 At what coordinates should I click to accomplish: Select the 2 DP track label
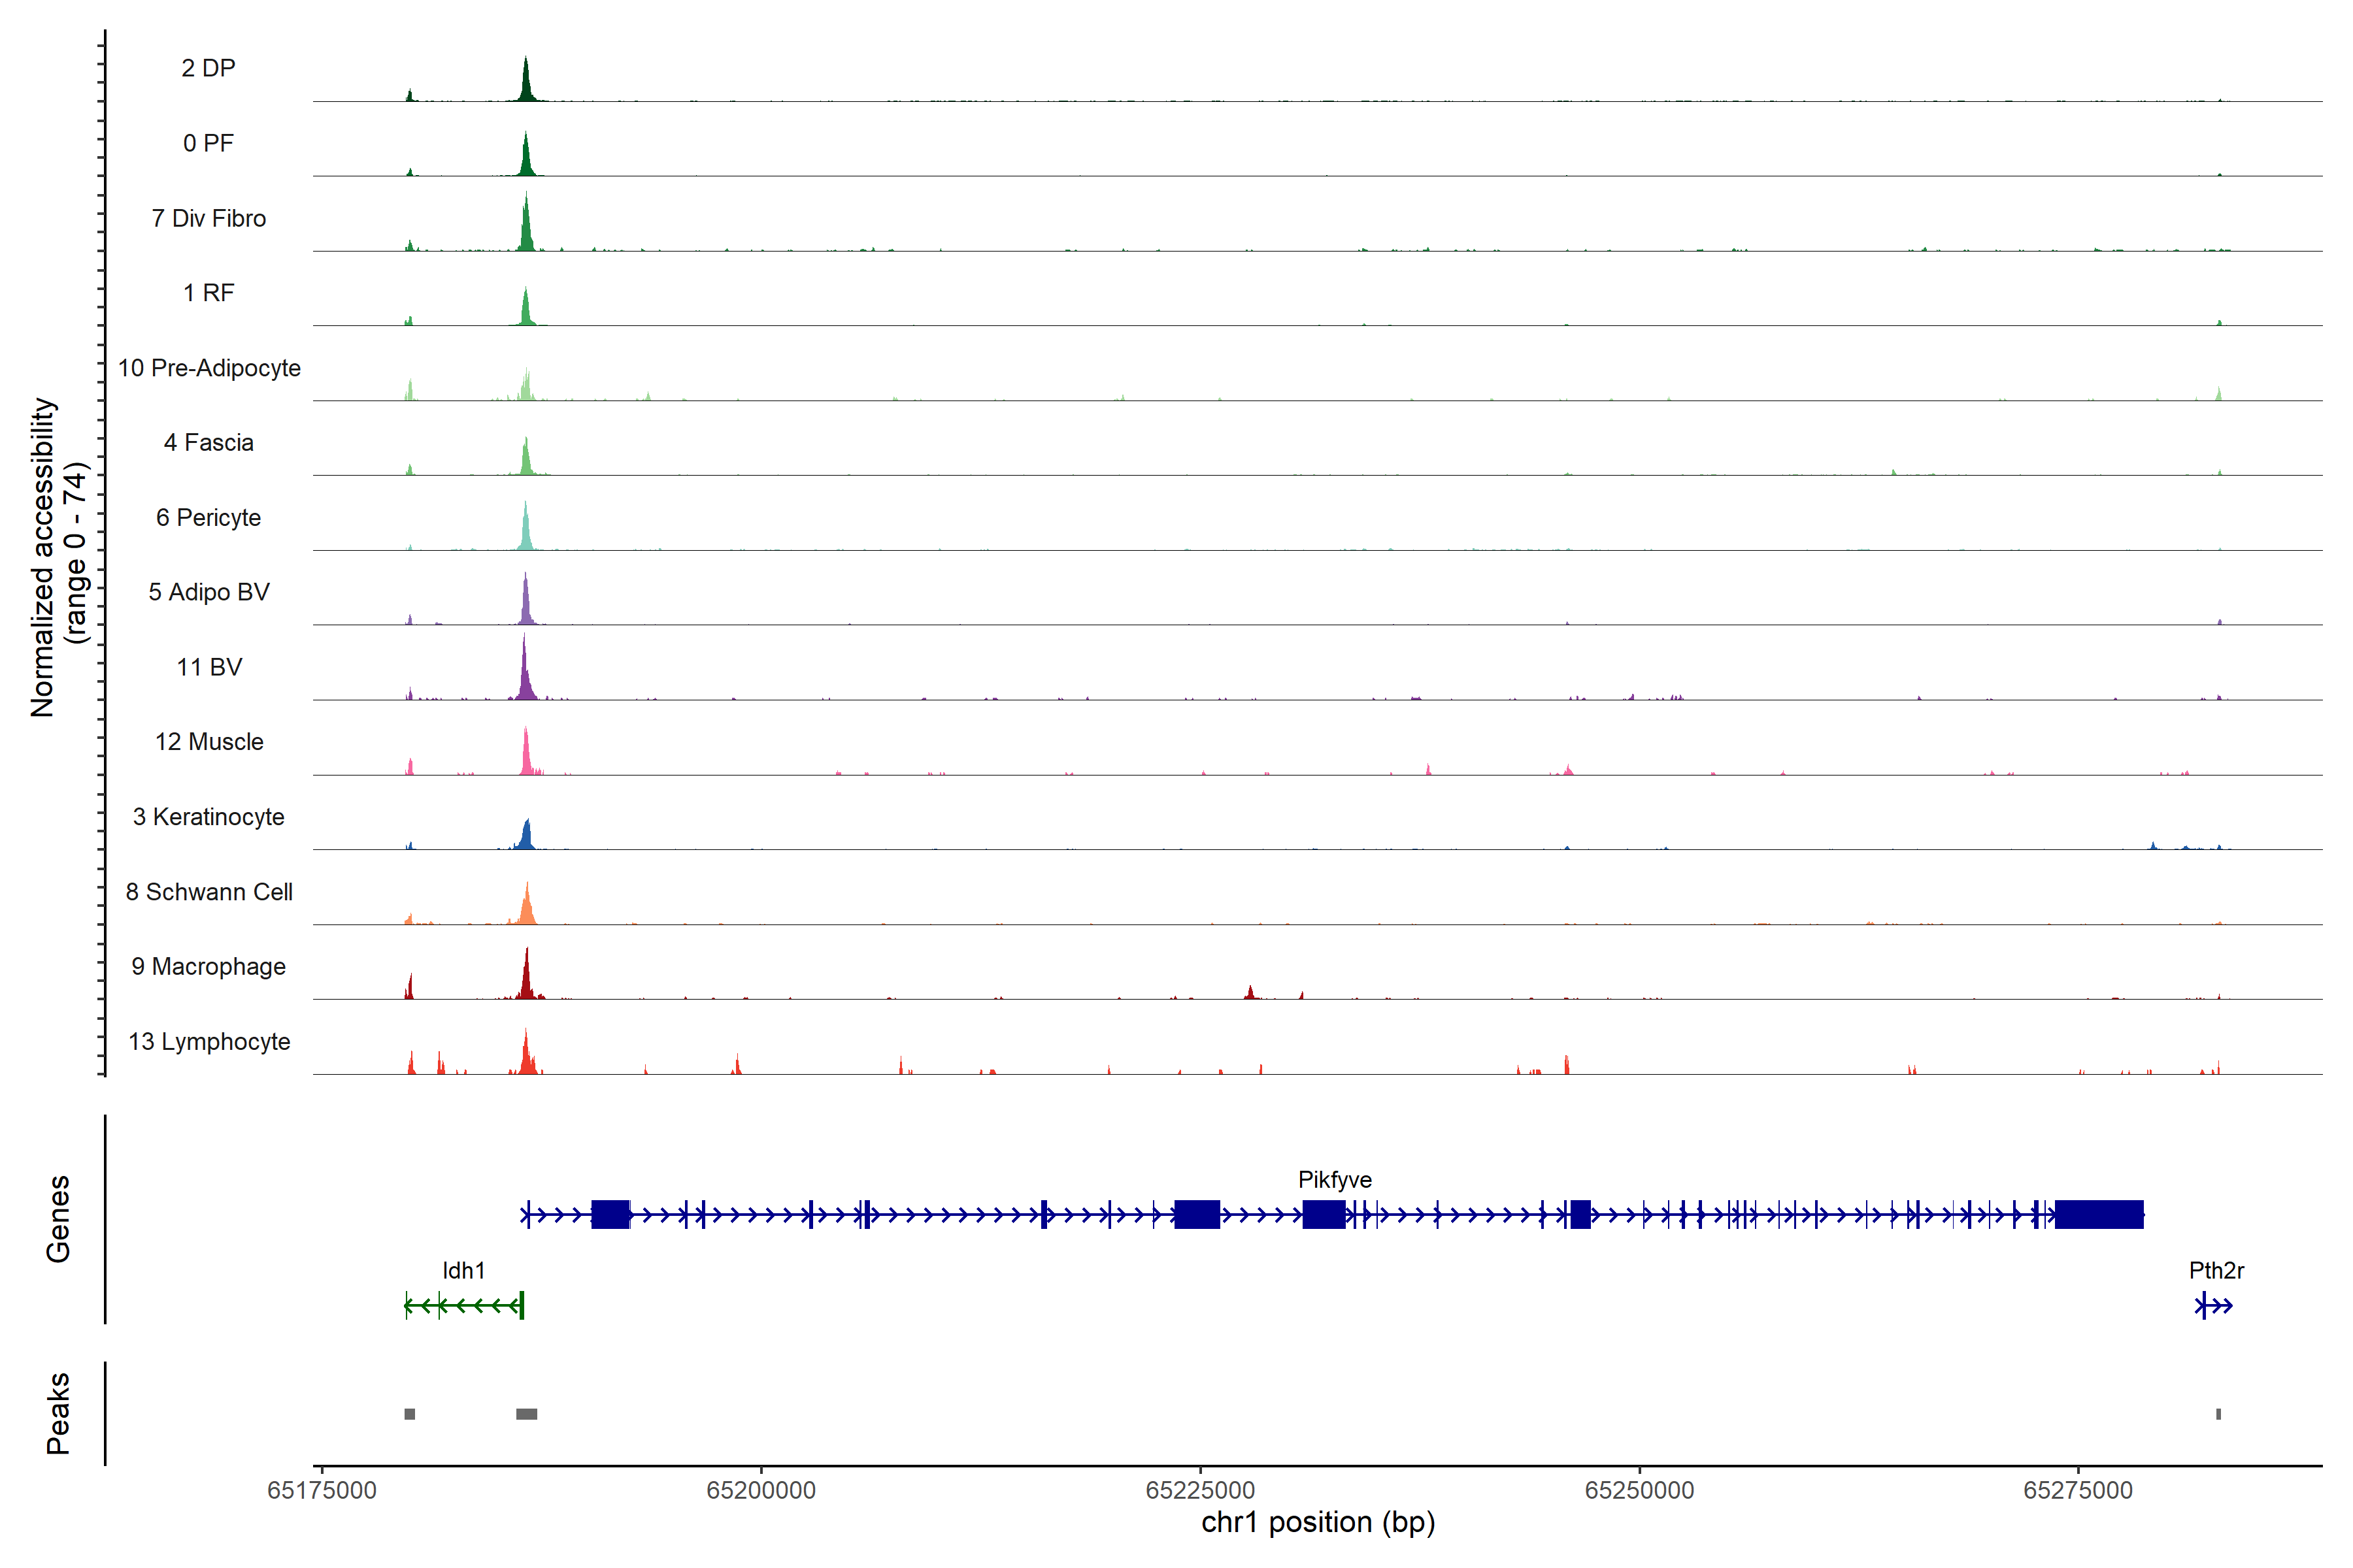[x=208, y=68]
